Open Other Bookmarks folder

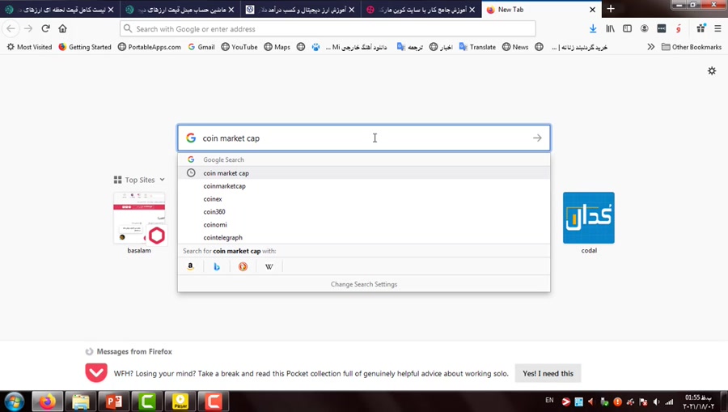[x=692, y=47]
